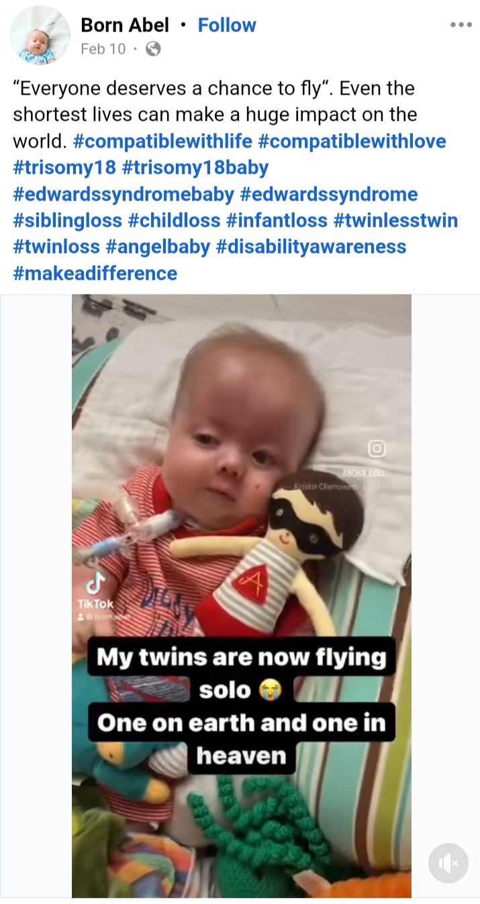Open the three-dot post options menu
The height and width of the screenshot is (904, 480).
pyautogui.click(x=461, y=26)
